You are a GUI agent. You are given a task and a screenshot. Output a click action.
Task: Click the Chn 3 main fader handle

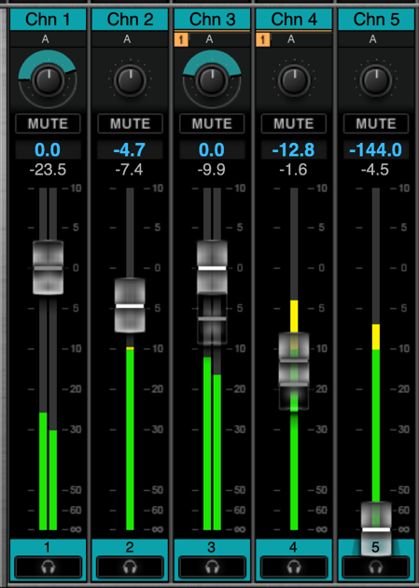[x=212, y=267]
